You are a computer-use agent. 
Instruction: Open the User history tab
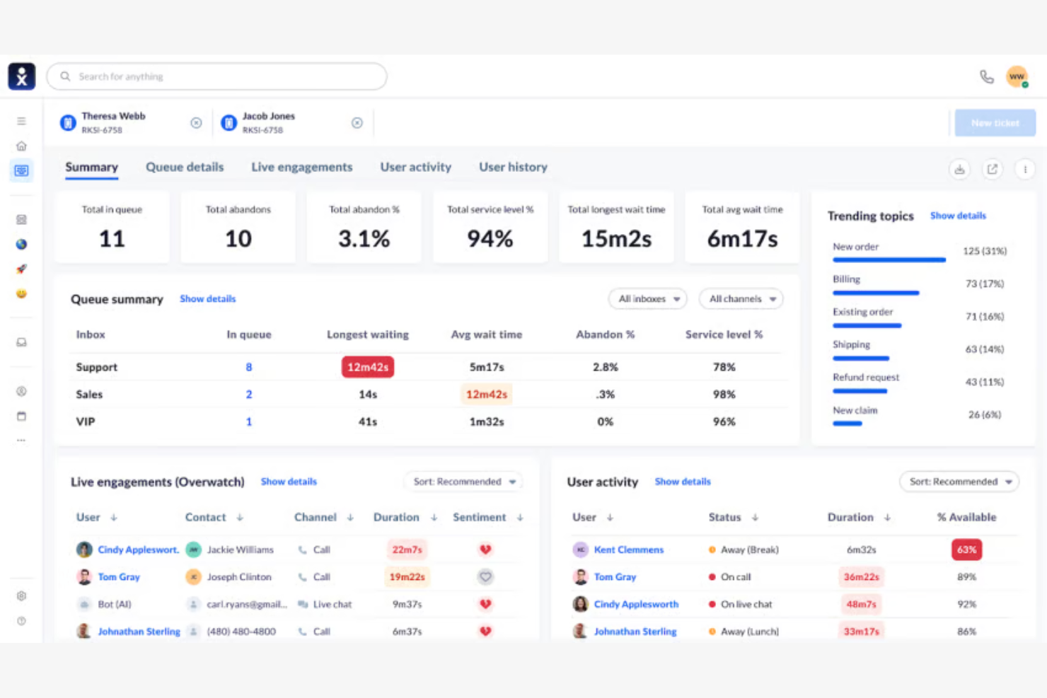[x=513, y=167]
